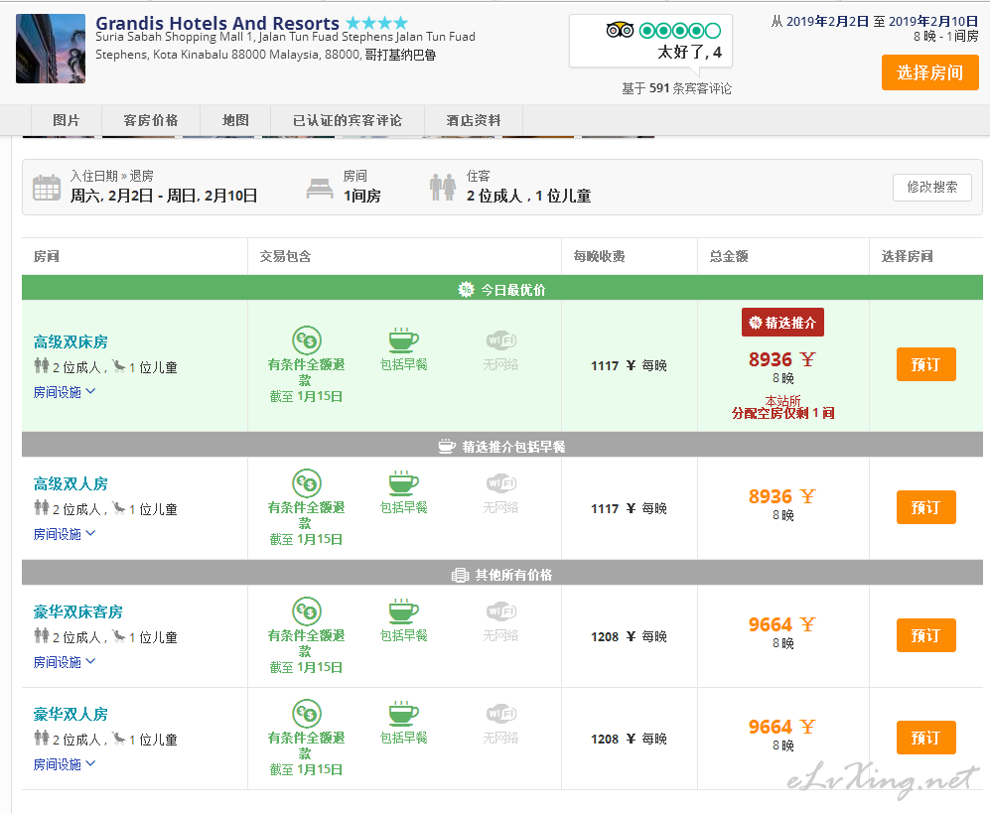The height and width of the screenshot is (813, 990).
Task: Switch to the 地图 tab
Action: [x=235, y=120]
